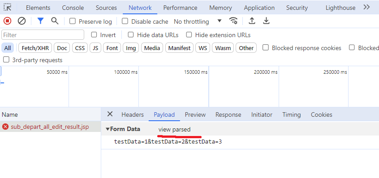Show more DevTools tabs chevron

366,7
